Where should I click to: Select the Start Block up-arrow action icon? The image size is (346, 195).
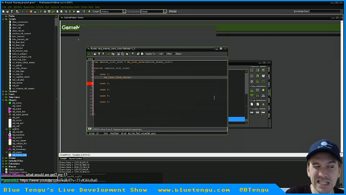[x=252, y=90]
